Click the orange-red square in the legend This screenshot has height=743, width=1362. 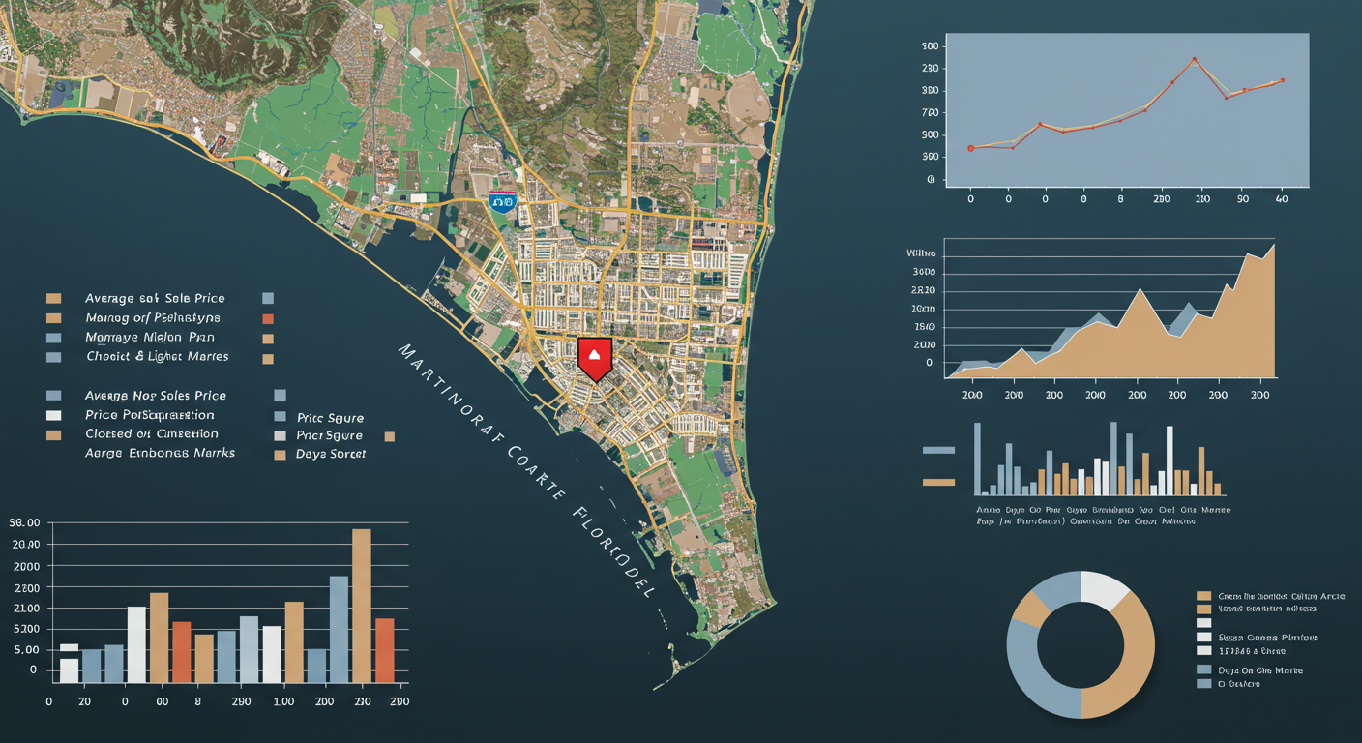269,318
